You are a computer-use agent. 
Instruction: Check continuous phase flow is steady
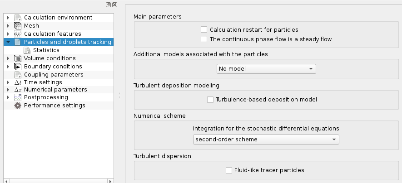(x=204, y=39)
